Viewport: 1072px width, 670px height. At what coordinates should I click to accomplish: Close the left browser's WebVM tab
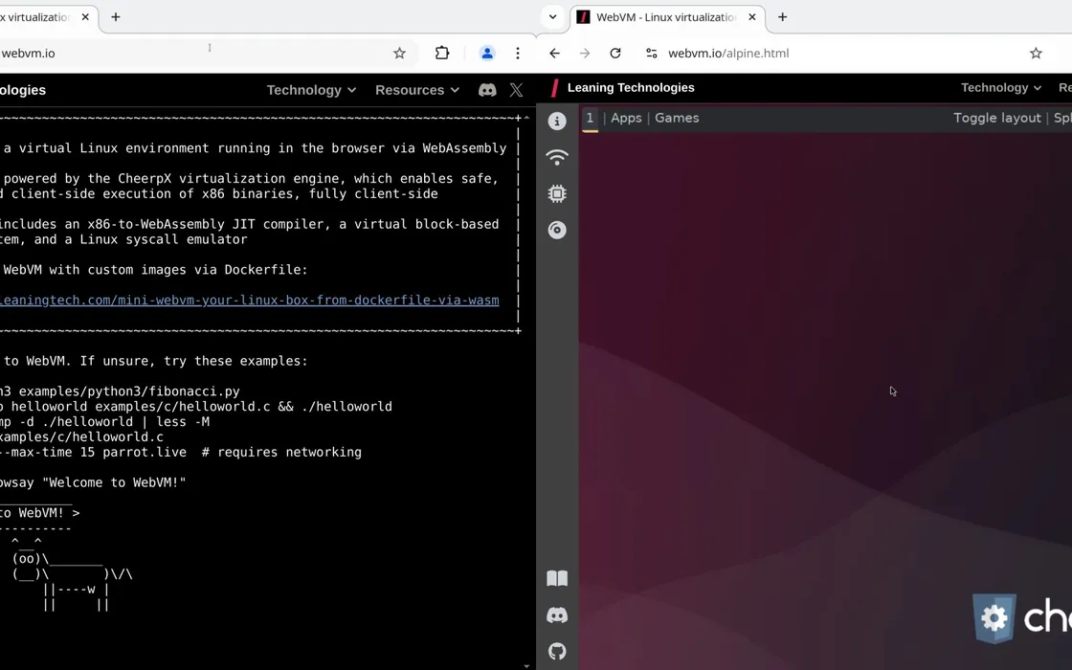(x=85, y=17)
